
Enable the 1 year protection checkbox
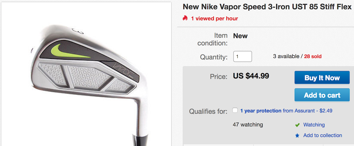235,110
